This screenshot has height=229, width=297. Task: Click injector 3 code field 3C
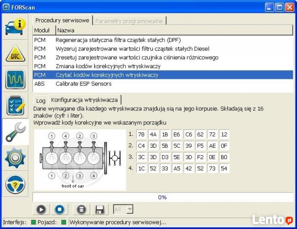click(x=141, y=157)
